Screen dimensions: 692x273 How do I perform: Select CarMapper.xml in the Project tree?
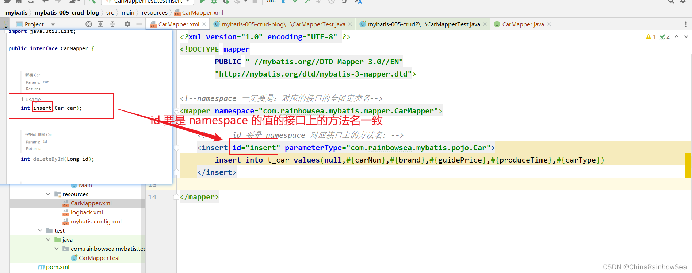pos(91,203)
